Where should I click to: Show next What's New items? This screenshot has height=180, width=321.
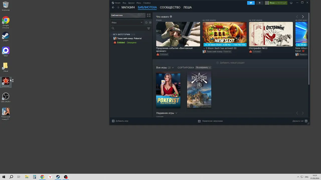(303, 17)
